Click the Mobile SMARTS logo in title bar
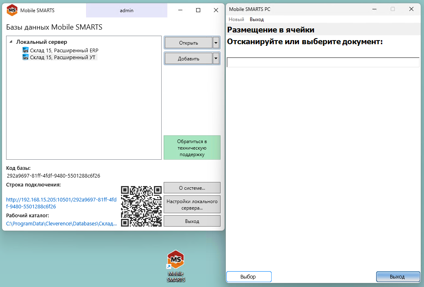Image resolution: width=424 pixels, height=287 pixels. coord(12,10)
